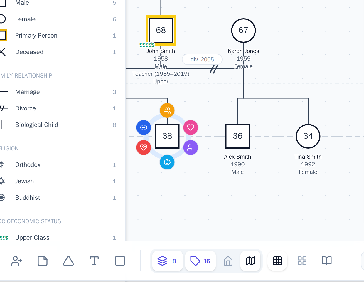Click the Orthodox cross legend icon
Image resolution: width=364 pixels, height=282 pixels.
pyautogui.click(x=2, y=165)
